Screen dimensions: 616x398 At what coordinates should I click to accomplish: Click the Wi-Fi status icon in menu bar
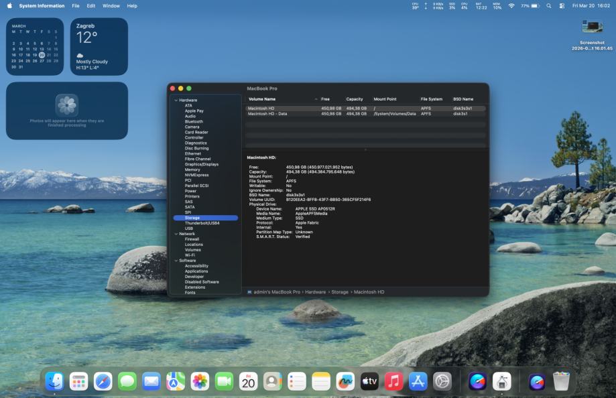pos(511,5)
